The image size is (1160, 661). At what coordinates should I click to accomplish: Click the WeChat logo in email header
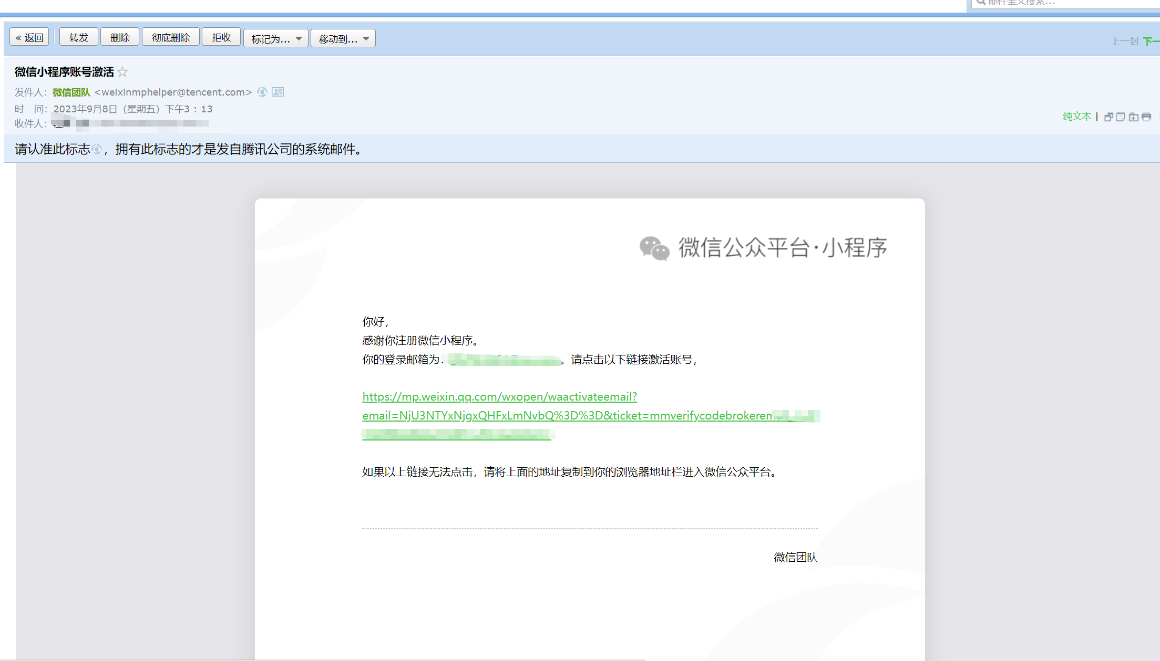pos(654,248)
